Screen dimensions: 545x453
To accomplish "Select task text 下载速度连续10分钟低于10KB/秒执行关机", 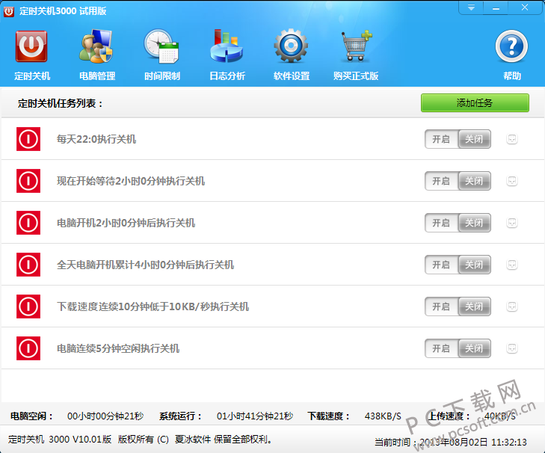I will click(153, 306).
